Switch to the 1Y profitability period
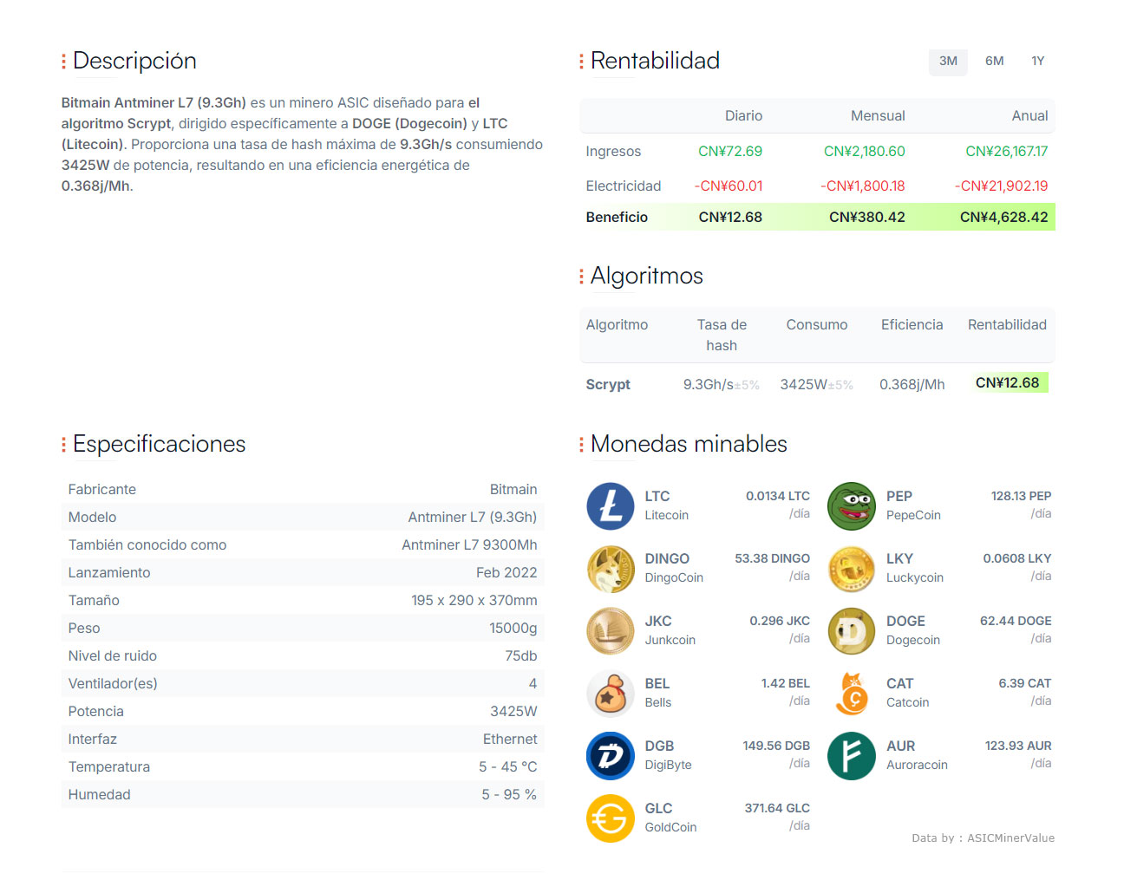 click(x=1037, y=62)
